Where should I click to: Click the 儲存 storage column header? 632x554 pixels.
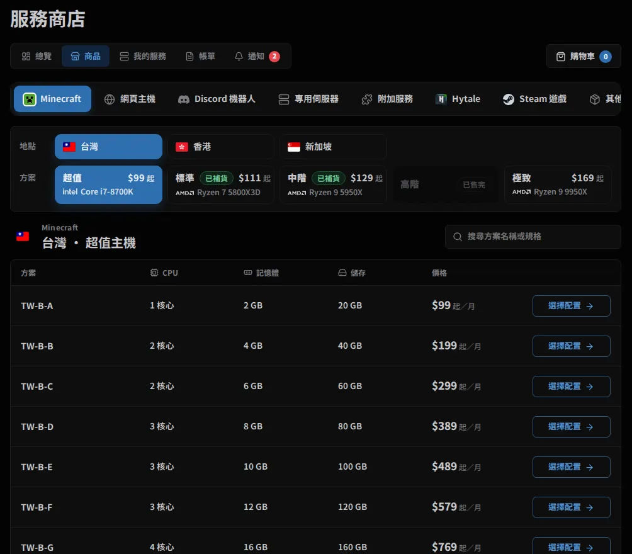coord(352,273)
